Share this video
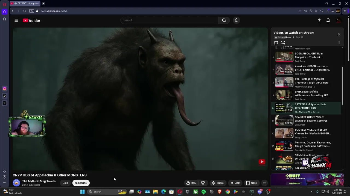 pos(217,183)
